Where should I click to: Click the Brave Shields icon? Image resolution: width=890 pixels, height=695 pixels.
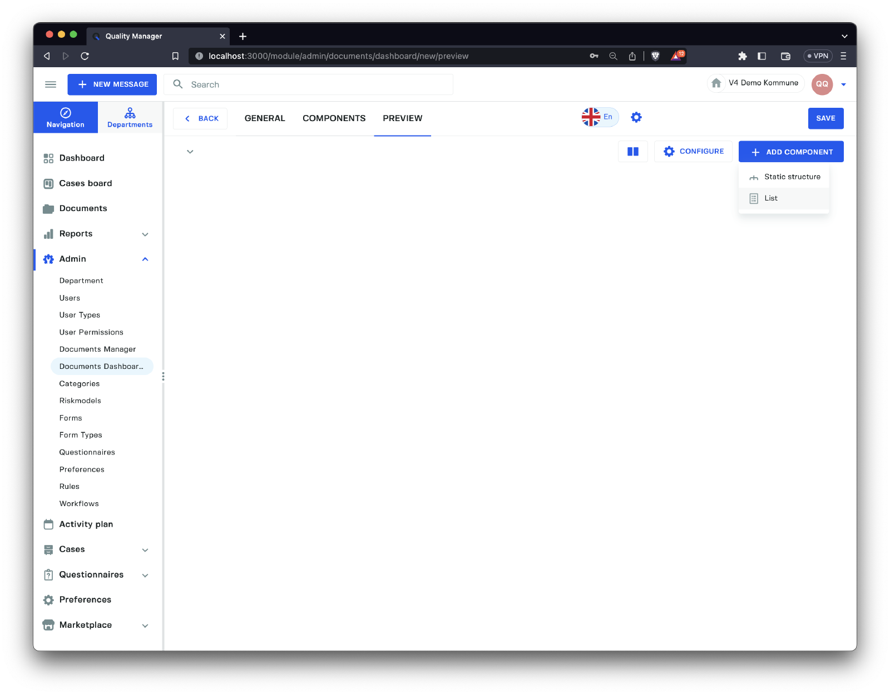655,56
